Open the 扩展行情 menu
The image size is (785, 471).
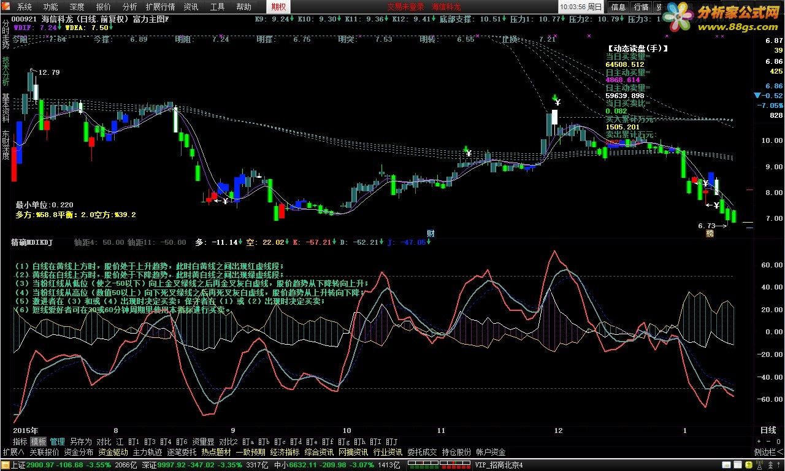[x=160, y=7]
